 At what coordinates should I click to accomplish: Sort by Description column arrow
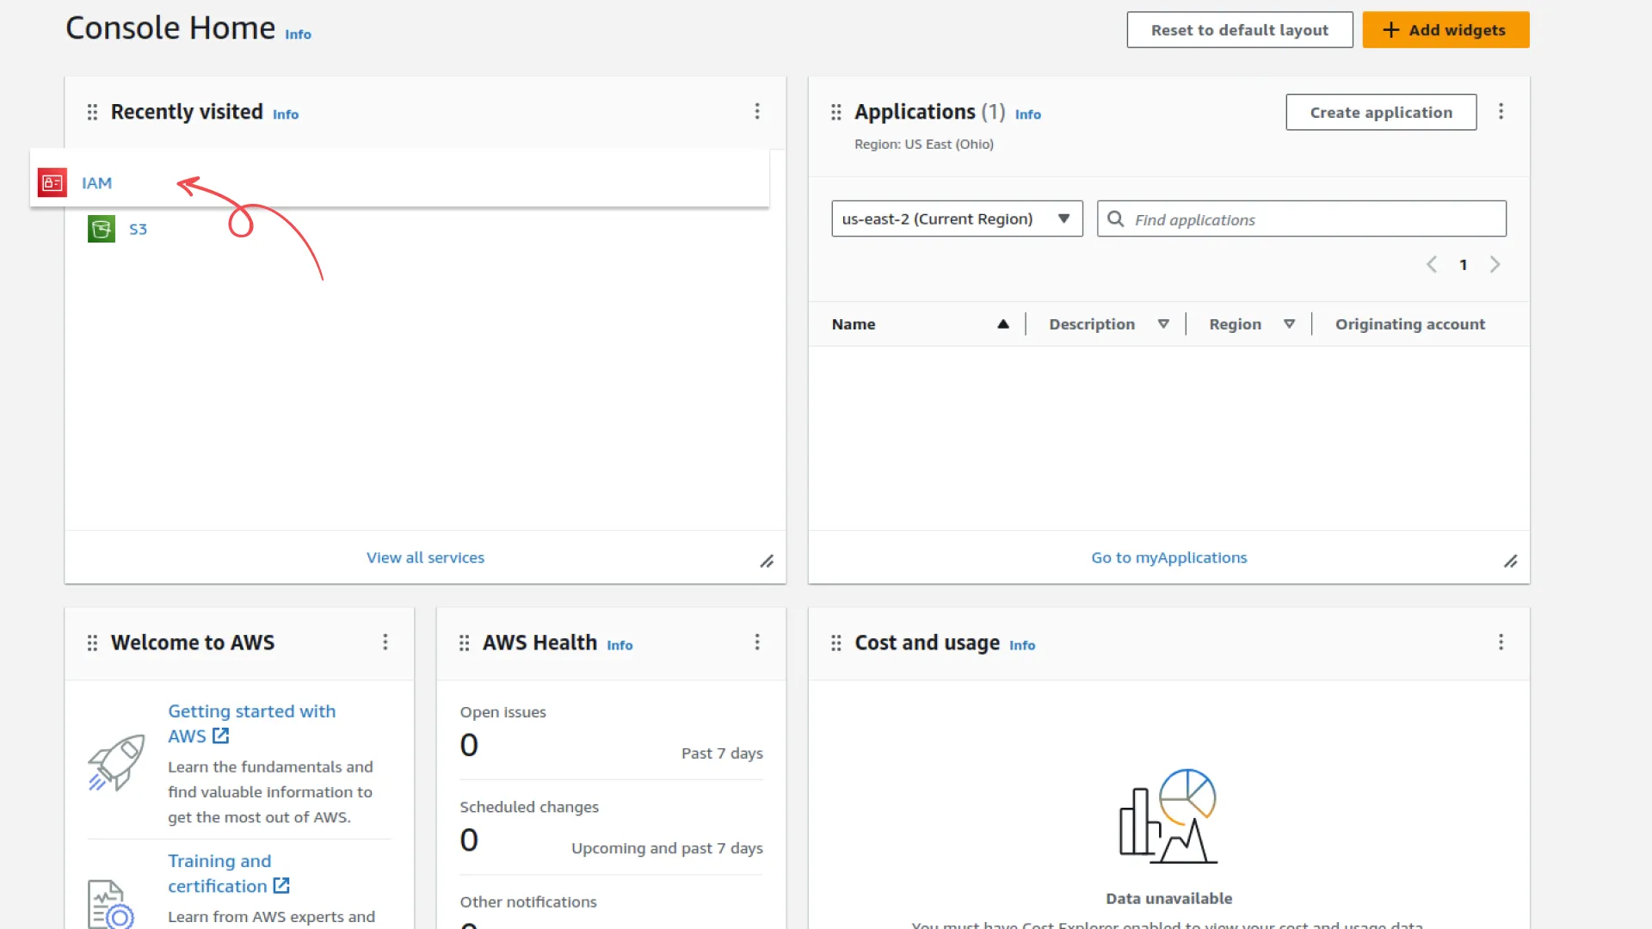point(1162,324)
